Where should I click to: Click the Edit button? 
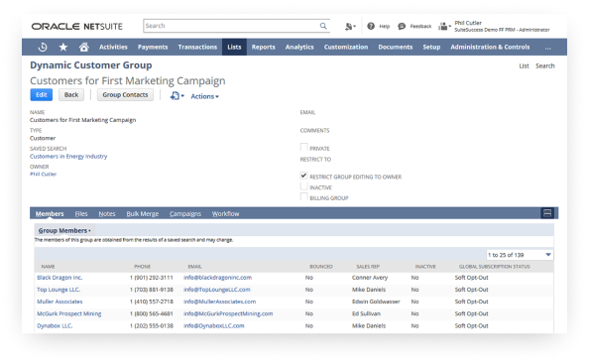[x=42, y=94]
